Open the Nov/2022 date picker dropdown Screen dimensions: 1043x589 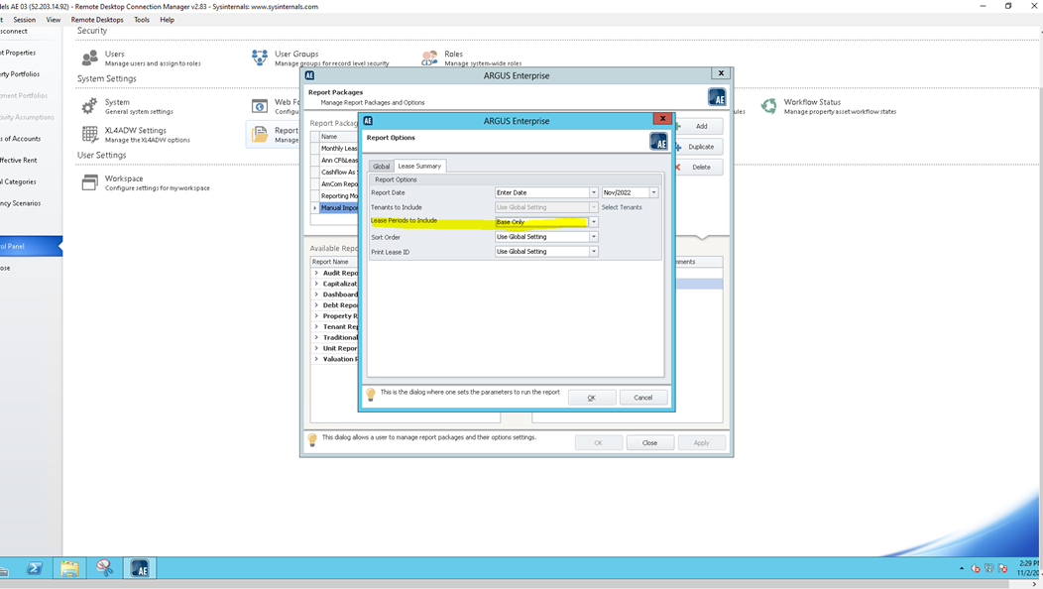[x=654, y=192]
